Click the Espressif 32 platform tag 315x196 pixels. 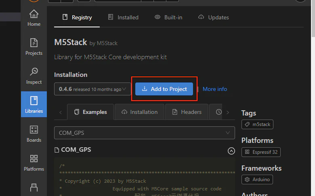point(261,152)
